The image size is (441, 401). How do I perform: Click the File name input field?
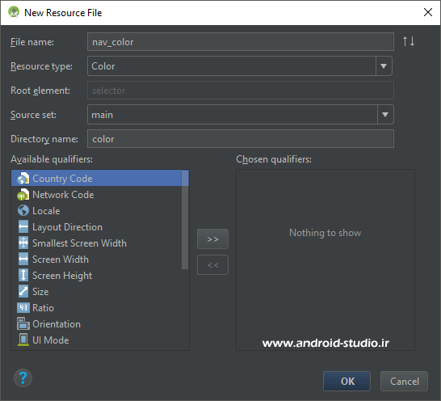241,42
